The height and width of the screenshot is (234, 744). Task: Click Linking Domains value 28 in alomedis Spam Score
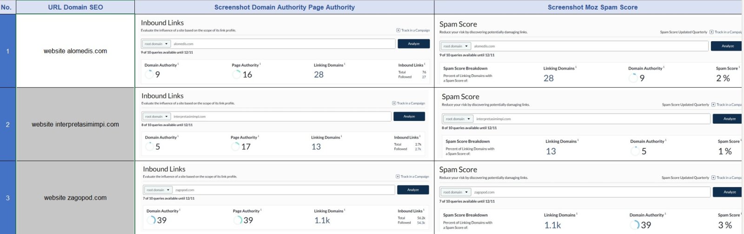(x=549, y=78)
